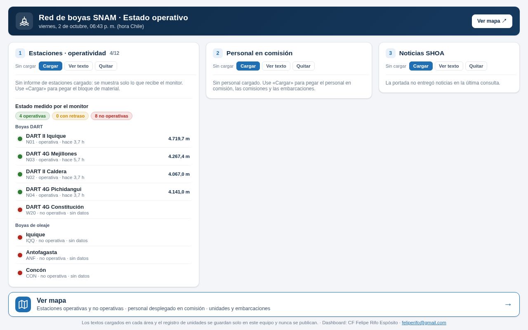Click green status dot for DART II Iquique
This screenshot has height=330, width=528.
[20, 139]
